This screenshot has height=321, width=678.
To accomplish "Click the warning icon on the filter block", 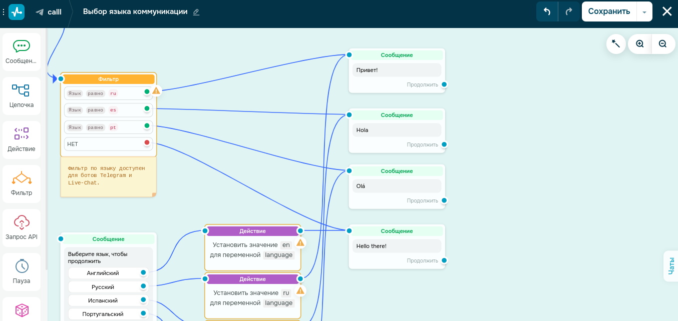I will 156,90.
